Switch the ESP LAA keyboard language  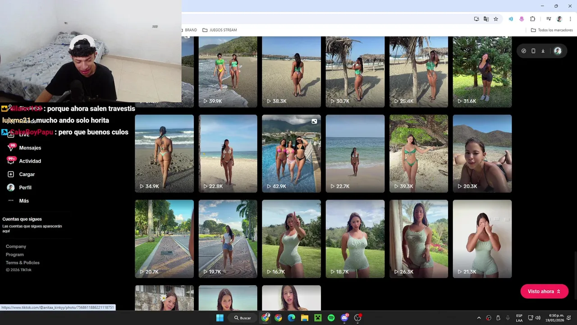coord(519,318)
